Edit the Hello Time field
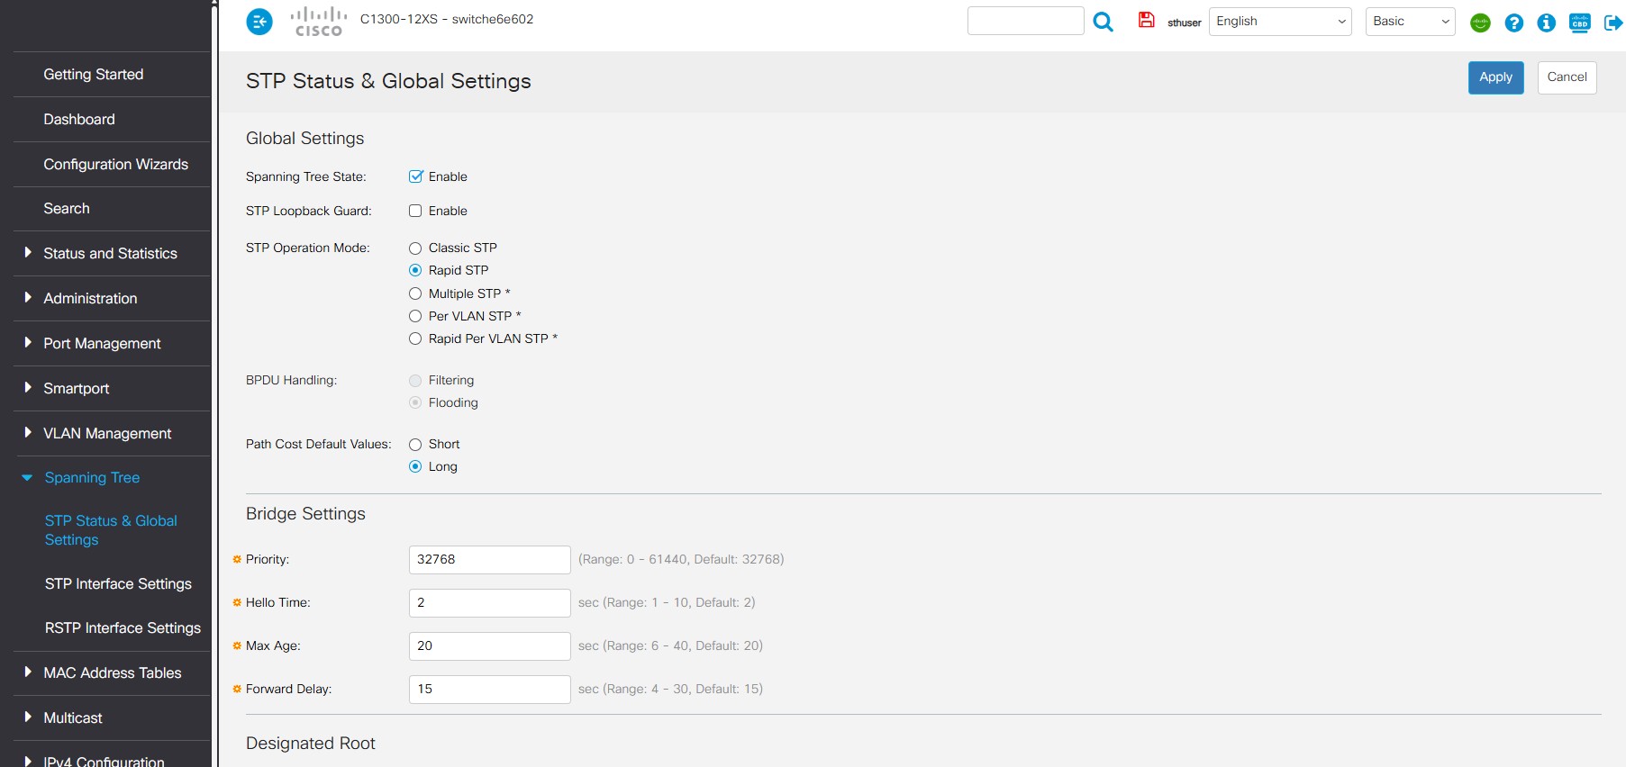Screen dimensions: 1626x767 (x=490, y=603)
